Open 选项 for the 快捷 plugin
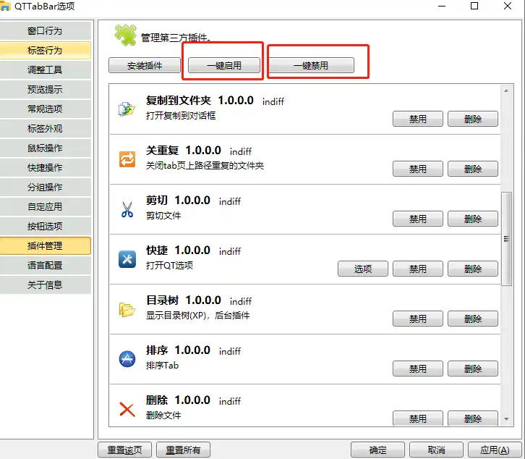Image resolution: width=525 pixels, height=459 pixels. [x=363, y=269]
